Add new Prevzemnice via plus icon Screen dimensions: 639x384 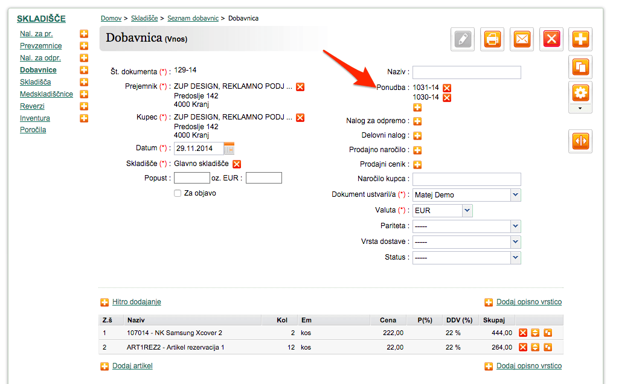(84, 46)
